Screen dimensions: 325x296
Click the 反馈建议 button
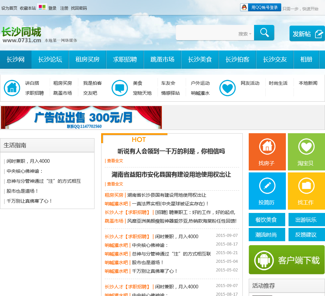click(306, 235)
